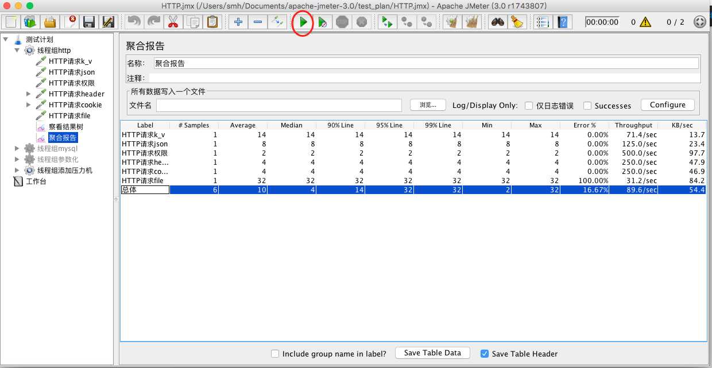The height and width of the screenshot is (368, 712).
Task: Expand the 线程组参数化 node
Action: pyautogui.click(x=17, y=159)
